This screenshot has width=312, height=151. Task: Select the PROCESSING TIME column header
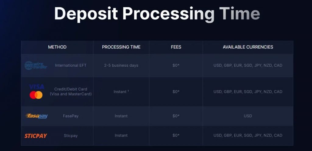click(x=121, y=47)
